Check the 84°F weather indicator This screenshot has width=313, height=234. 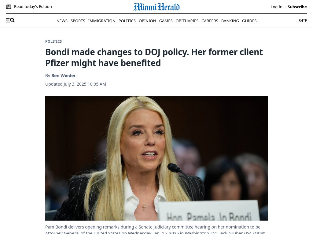(x=303, y=20)
